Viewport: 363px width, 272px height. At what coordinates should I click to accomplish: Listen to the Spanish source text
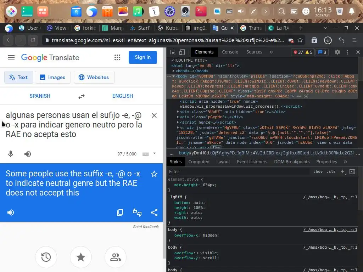coord(28,154)
